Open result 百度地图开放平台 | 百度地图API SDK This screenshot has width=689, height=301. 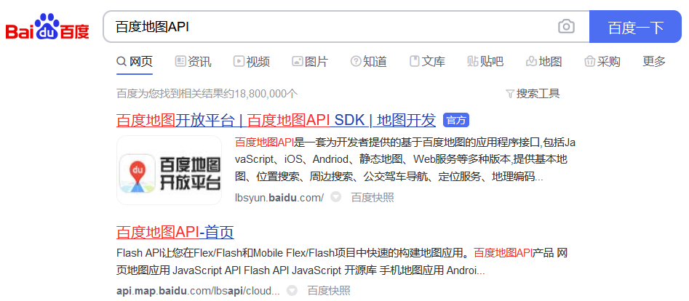point(276,120)
